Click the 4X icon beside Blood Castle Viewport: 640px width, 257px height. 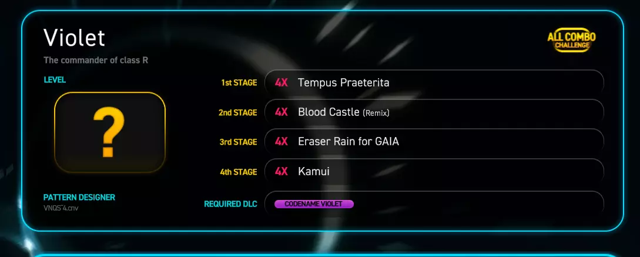pos(282,112)
